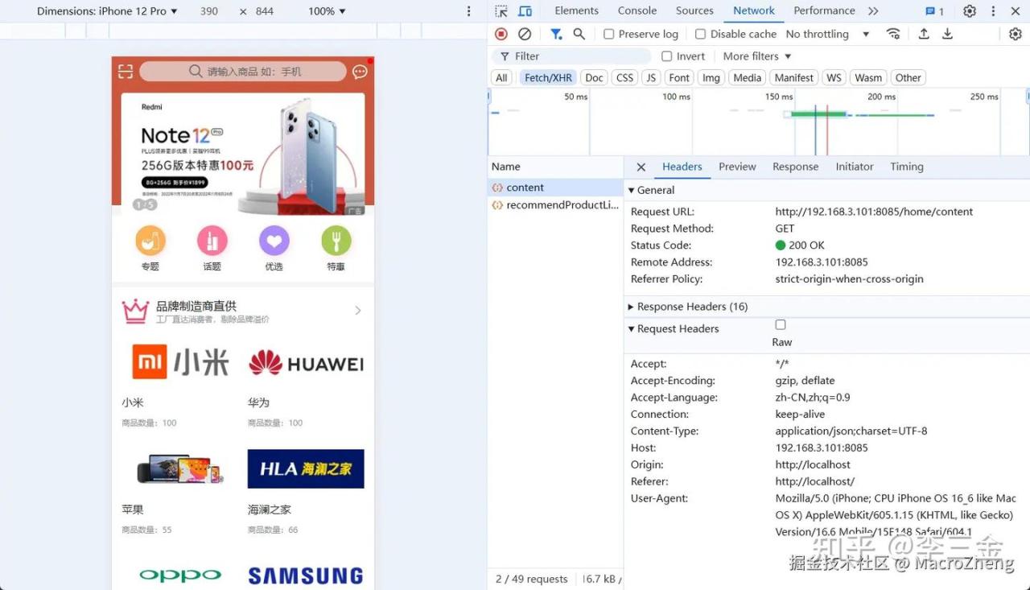Enable Disable cache checkbox
Screen dimensions: 1030x590
point(700,34)
